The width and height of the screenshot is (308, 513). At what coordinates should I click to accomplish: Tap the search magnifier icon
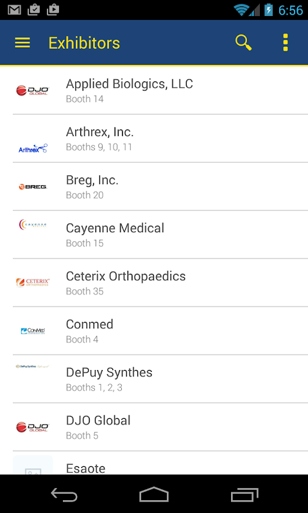244,43
